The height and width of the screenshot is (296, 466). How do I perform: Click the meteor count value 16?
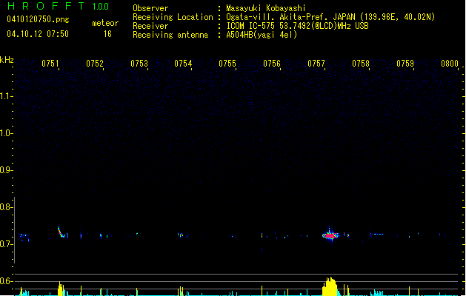(107, 34)
